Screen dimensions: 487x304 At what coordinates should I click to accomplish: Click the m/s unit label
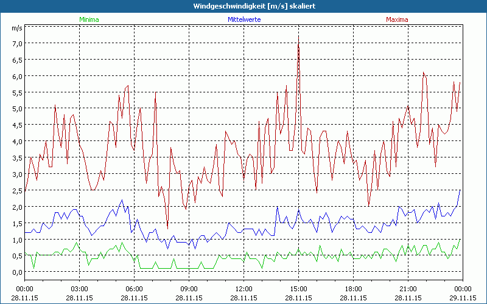tap(16, 28)
